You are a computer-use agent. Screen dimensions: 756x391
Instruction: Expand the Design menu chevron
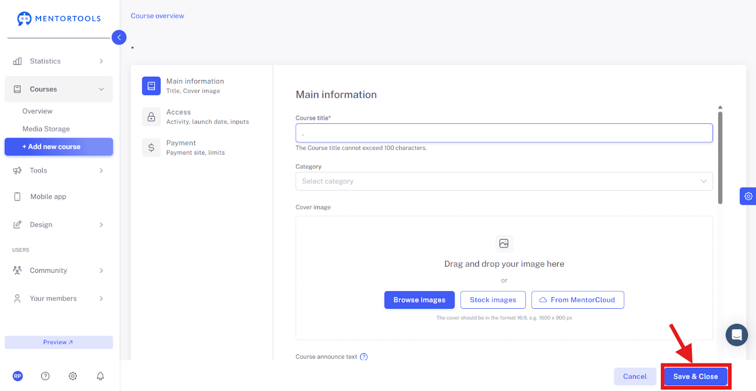pos(101,225)
